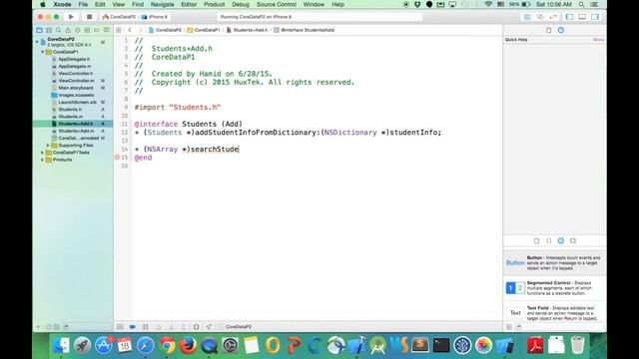Open the Report navigator tab

tap(107, 30)
